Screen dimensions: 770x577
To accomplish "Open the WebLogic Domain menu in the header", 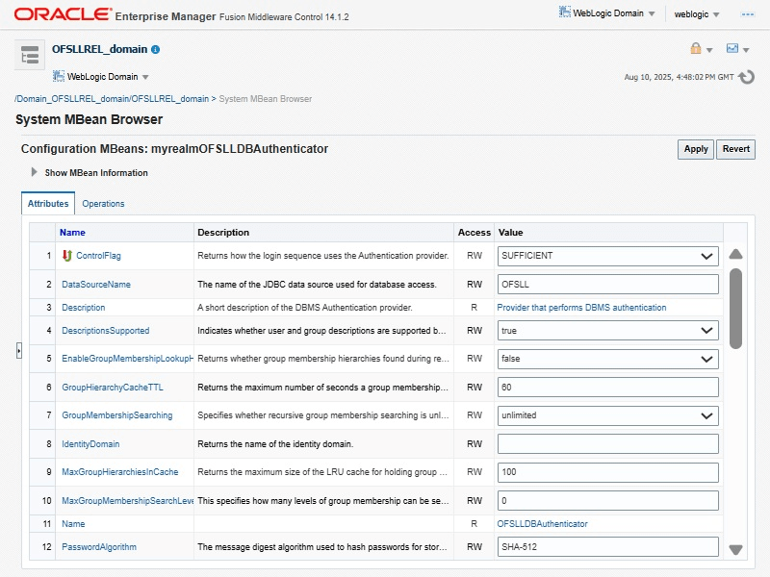I will (x=607, y=13).
